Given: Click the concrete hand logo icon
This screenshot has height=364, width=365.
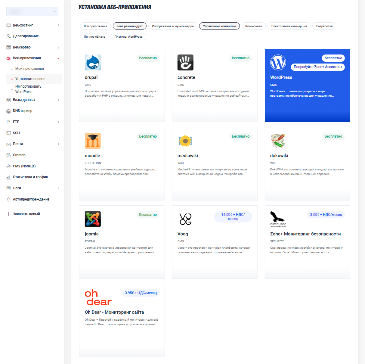Looking at the screenshot, I should coord(185,62).
